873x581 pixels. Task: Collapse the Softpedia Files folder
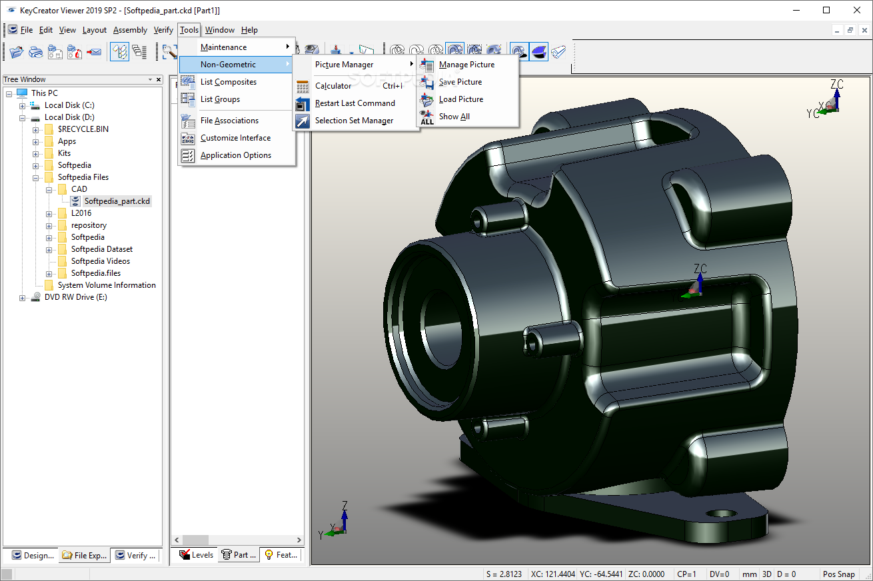(36, 177)
